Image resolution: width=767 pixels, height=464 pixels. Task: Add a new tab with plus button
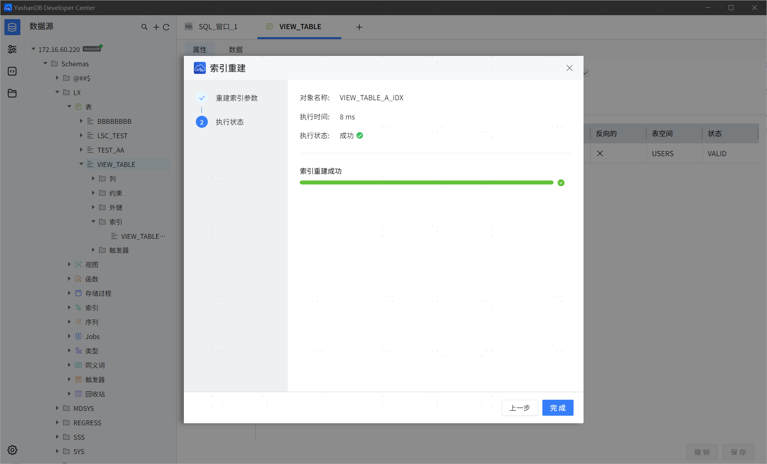click(359, 27)
